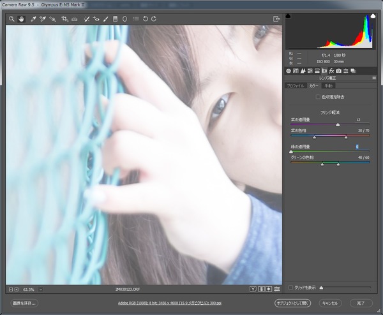
Task: Select the Red Eye Removal tool
Action: (x=96, y=18)
